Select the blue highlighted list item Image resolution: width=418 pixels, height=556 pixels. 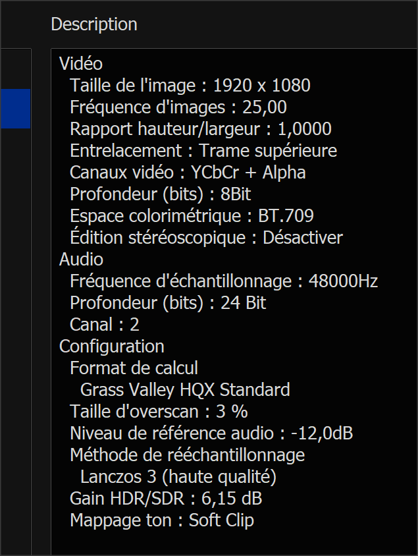click(x=14, y=109)
